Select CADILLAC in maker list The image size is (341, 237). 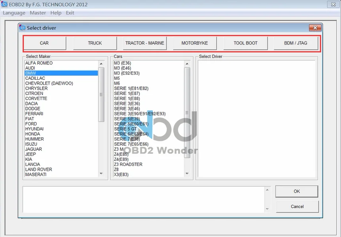pos(61,78)
